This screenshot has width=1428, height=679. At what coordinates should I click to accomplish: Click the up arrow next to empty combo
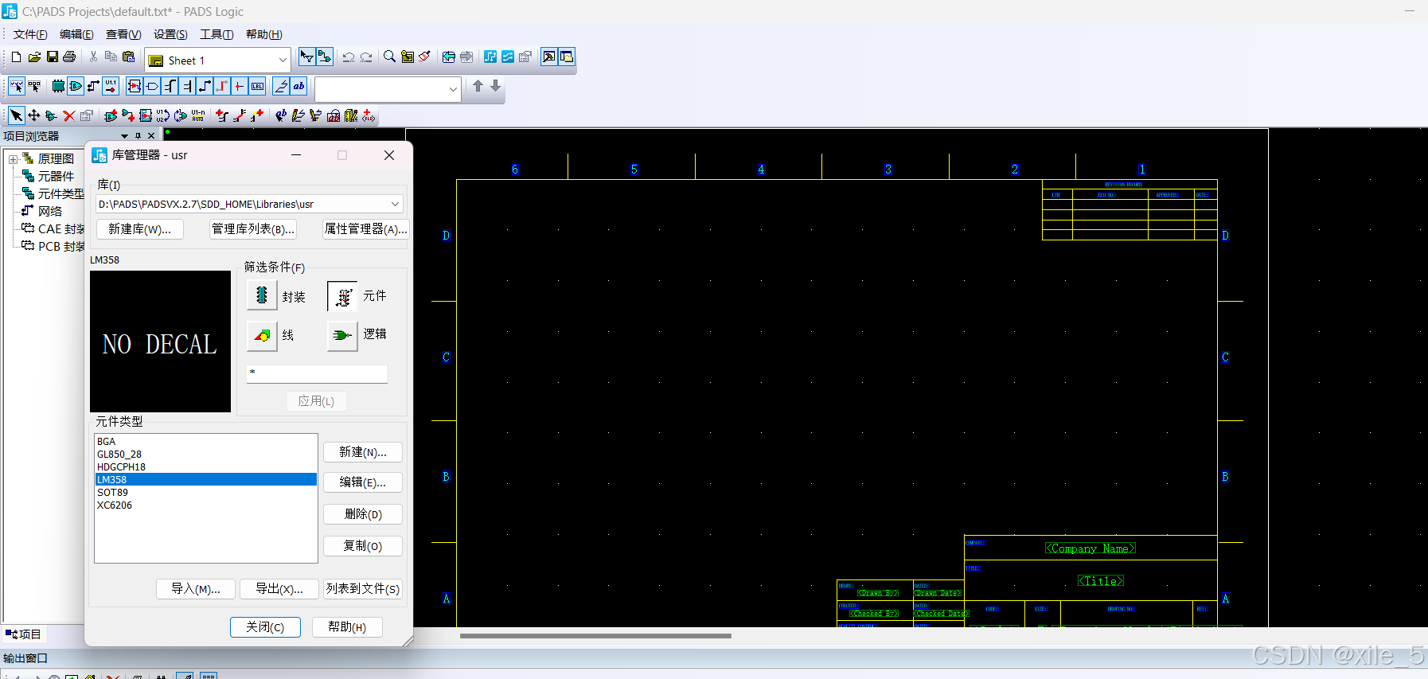tap(478, 86)
